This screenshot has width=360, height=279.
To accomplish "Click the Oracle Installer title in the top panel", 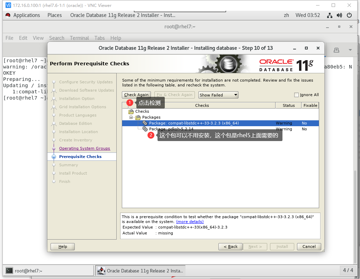I will point(123,15).
